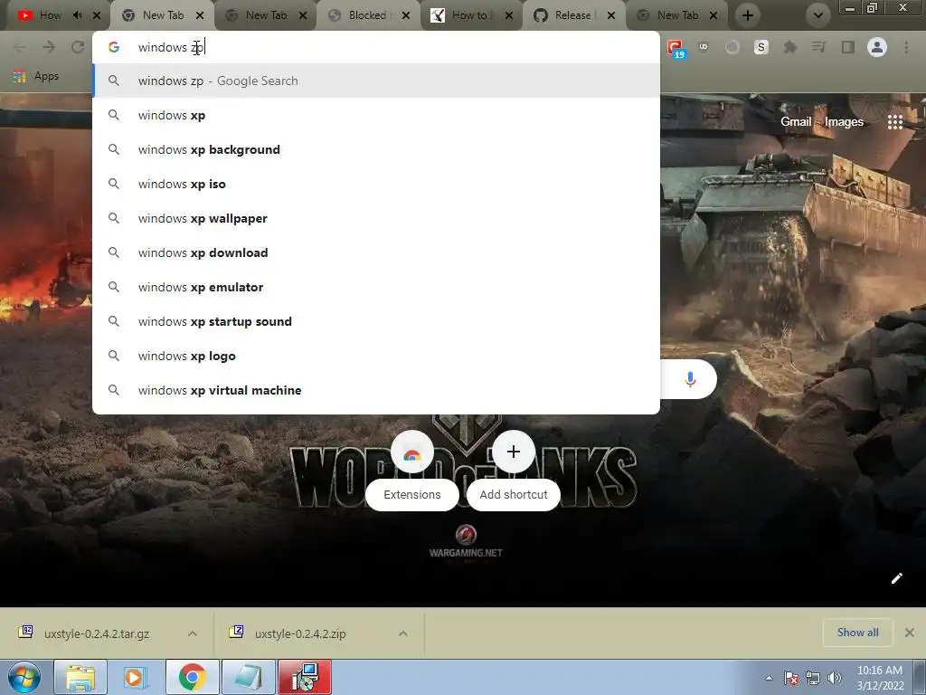Click Show all downloads
The height and width of the screenshot is (695, 926).
tap(857, 633)
